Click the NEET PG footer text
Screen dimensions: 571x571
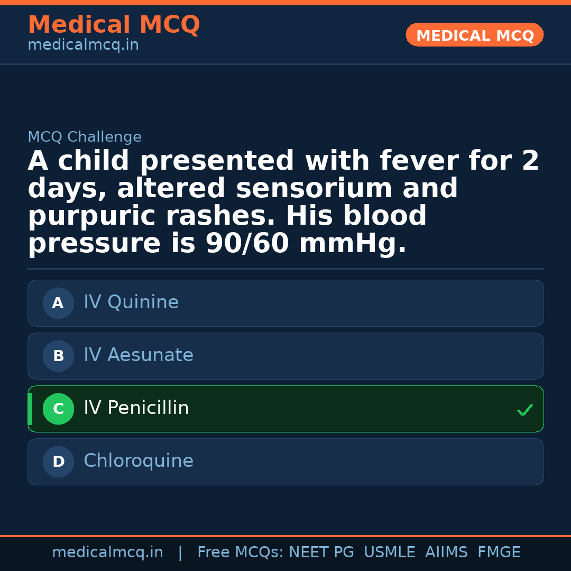pos(321,552)
